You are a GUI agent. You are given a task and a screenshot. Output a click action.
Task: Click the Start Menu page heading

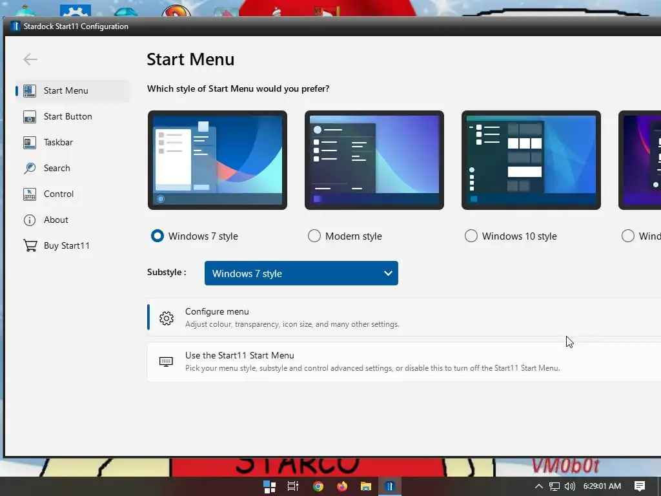(190, 59)
